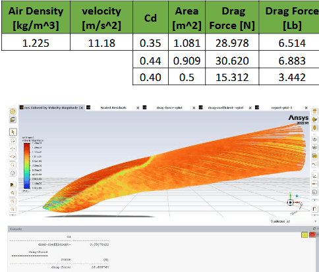The width and height of the screenshot is (319, 272).
Task: Switch to the report-plot-1 tab
Action: point(281,107)
